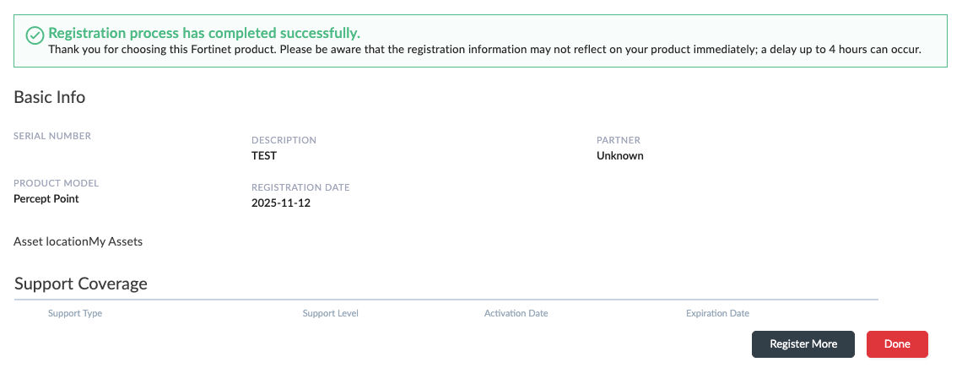The width and height of the screenshot is (962, 373).
Task: Click the Serial Number field label
Action: point(52,136)
